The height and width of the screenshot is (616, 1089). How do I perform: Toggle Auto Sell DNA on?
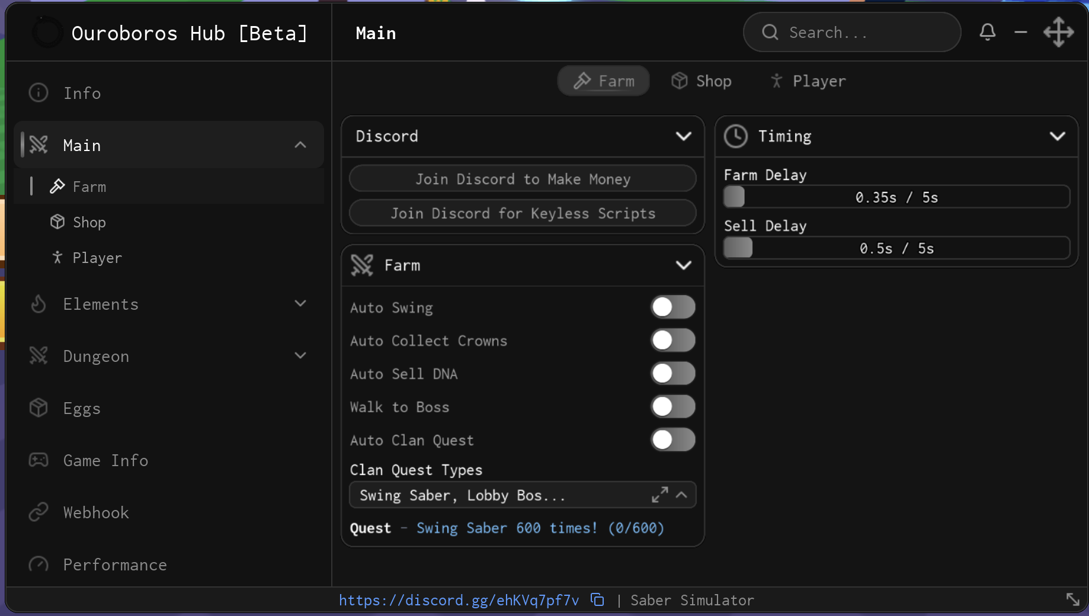pos(673,373)
